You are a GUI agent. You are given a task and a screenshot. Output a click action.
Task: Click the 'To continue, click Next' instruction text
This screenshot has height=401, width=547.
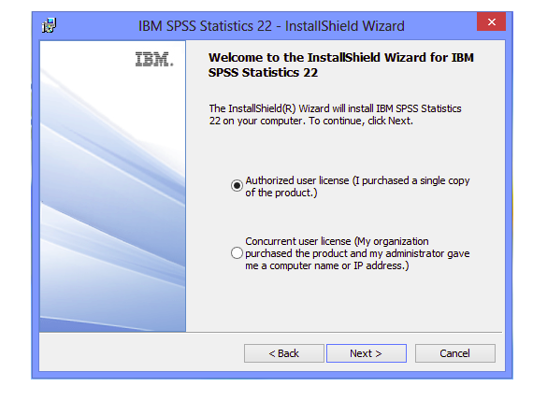click(x=361, y=121)
